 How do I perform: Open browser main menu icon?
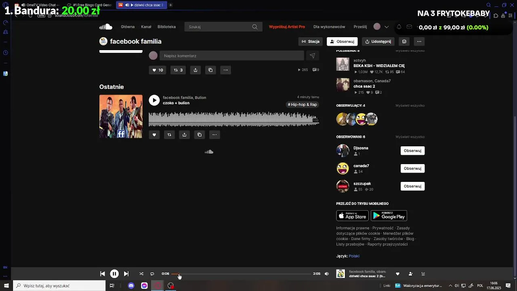(x=511, y=16)
